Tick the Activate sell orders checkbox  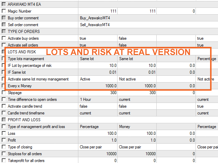pos(4,45)
